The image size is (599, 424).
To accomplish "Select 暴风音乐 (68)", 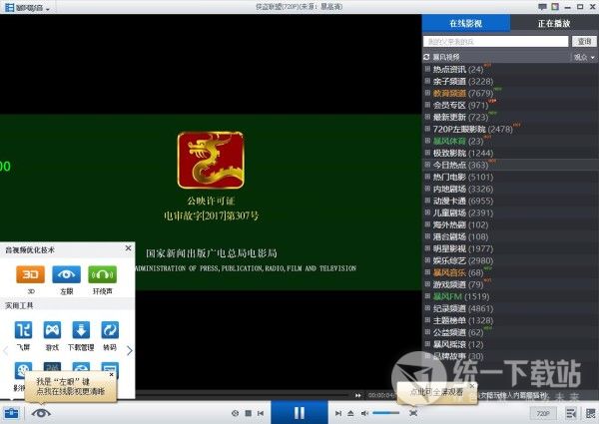I will click(x=458, y=272).
